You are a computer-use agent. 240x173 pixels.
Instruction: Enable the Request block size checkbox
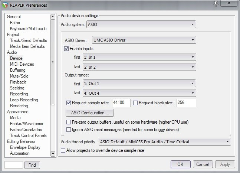[135, 103]
